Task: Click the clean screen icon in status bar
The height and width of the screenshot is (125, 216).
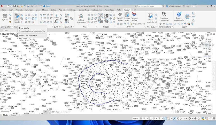Action: pyautogui.click(x=211, y=118)
